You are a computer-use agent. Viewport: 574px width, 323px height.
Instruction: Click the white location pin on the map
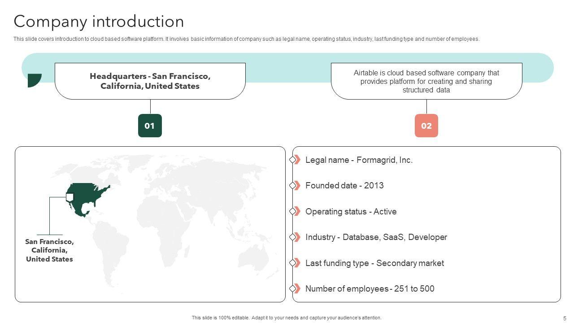click(70, 197)
